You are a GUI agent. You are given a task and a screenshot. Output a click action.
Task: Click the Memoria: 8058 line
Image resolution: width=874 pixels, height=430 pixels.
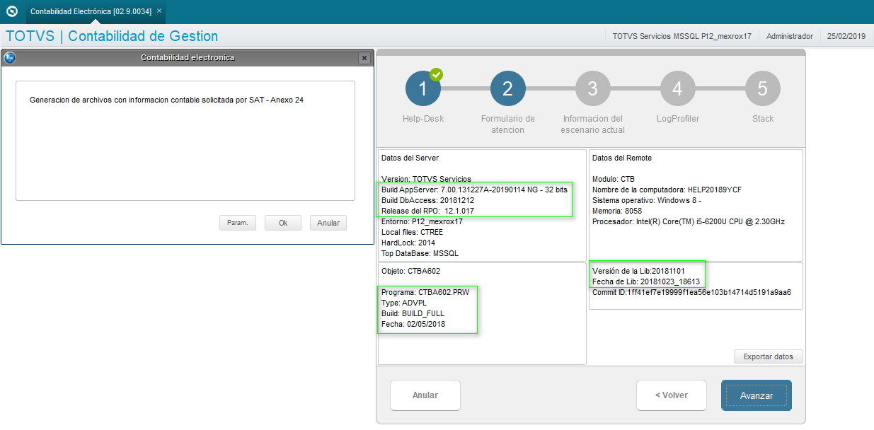coord(616,211)
